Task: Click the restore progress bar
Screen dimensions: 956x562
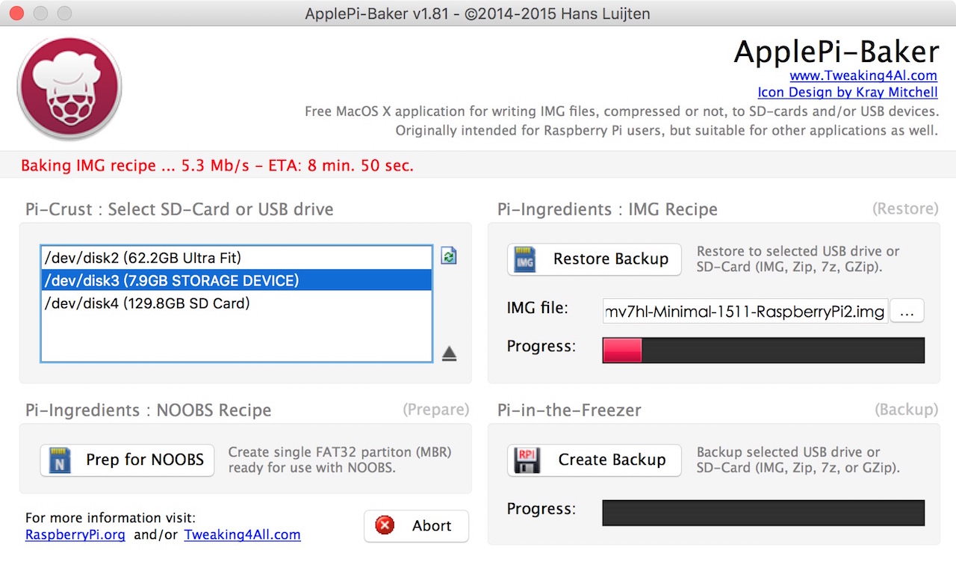Action: pyautogui.click(x=763, y=351)
